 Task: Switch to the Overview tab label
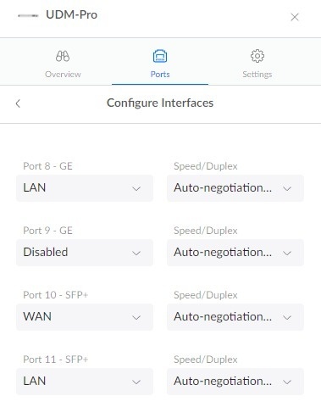[63, 75]
